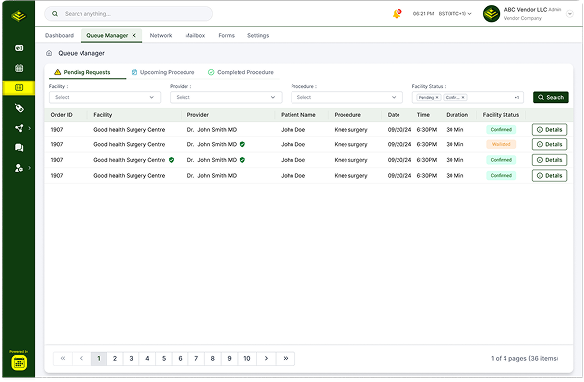584x382 pixels.
Task: Select page 10 in pagination
Action: (247, 358)
